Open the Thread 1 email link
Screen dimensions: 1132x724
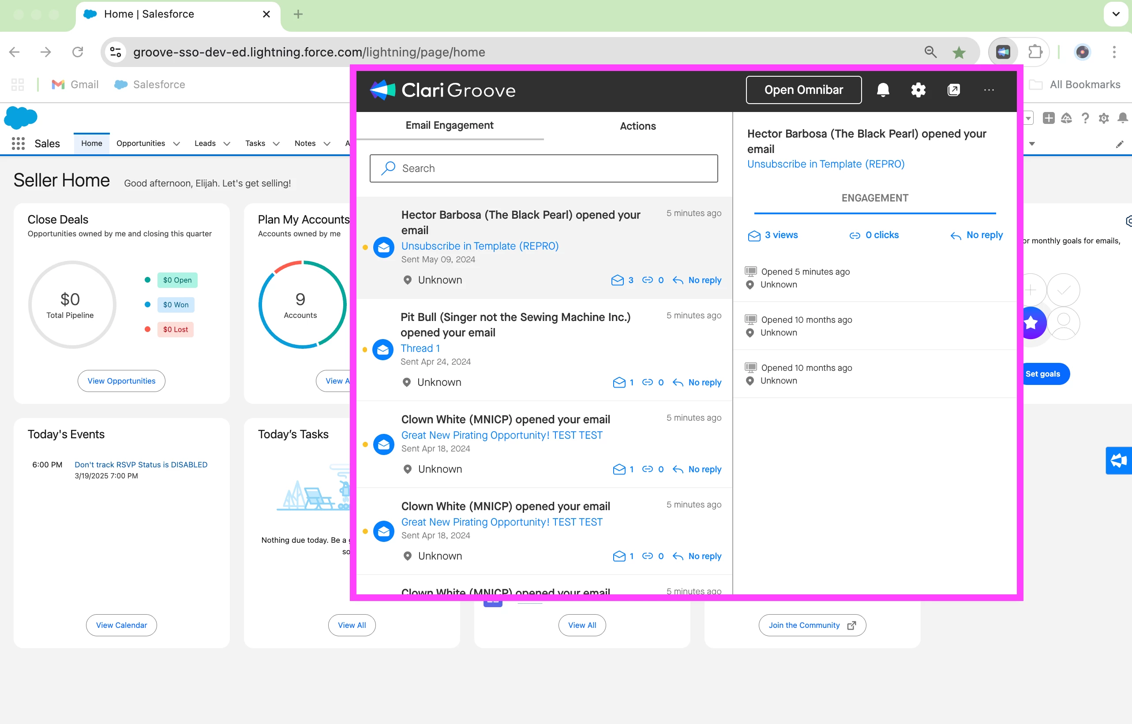[x=420, y=348]
